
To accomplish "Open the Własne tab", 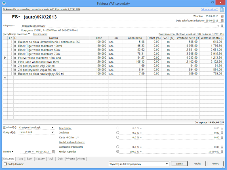I will [x=70, y=159].
